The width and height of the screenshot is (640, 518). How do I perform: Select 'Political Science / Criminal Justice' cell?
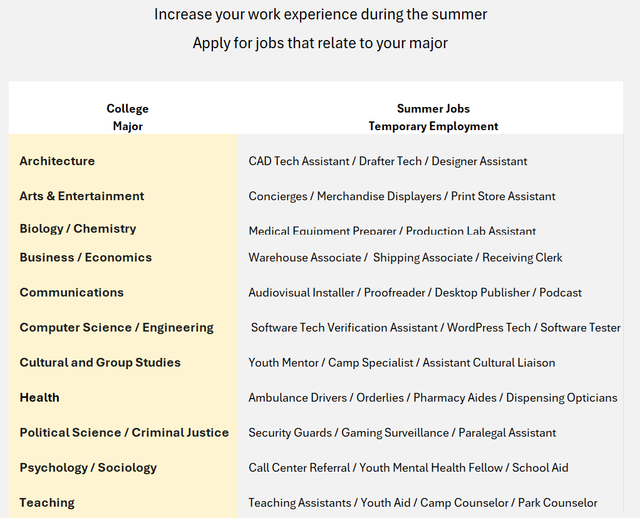point(124,433)
